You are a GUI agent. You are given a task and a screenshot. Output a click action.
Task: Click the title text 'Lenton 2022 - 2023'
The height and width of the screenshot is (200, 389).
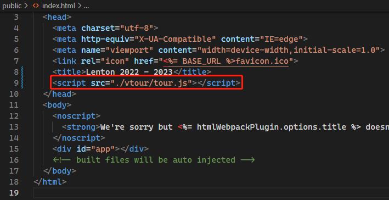(x=129, y=72)
